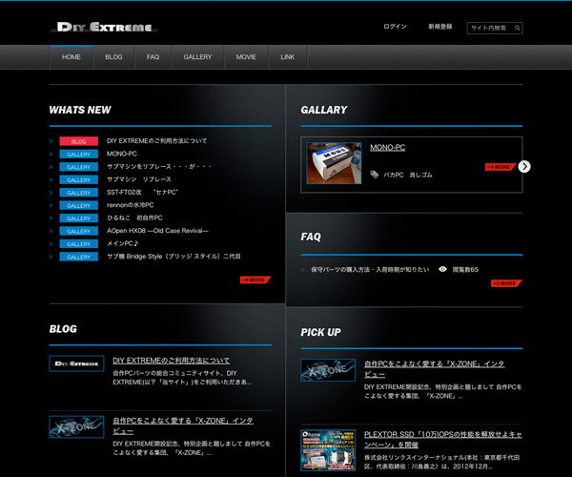Open the PLEXTOR SSD campaign article title
The height and width of the screenshot is (477, 572).
[443, 440]
